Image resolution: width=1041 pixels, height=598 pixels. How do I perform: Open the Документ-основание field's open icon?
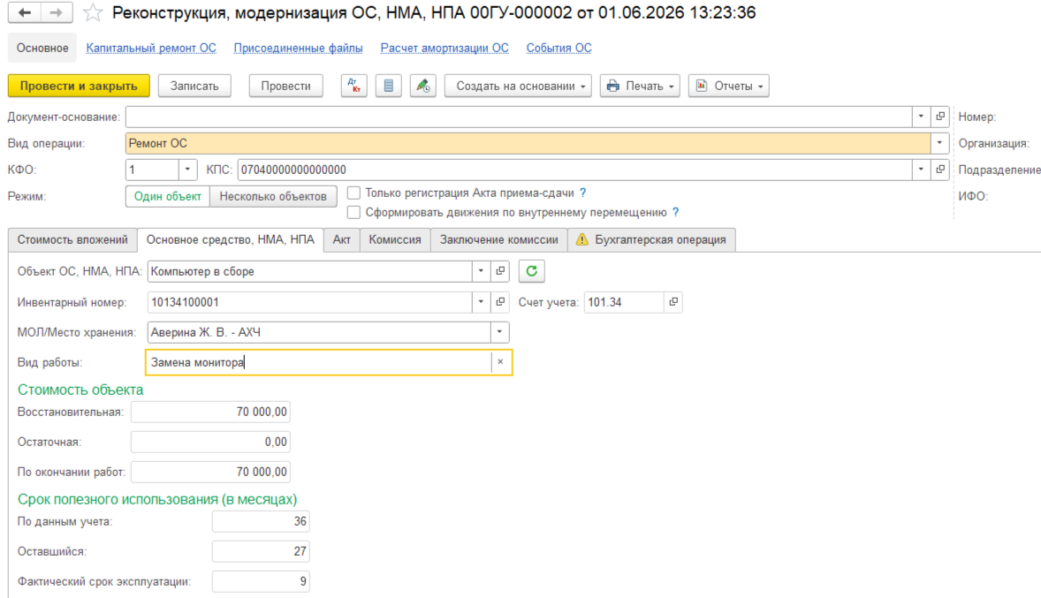coord(940,117)
